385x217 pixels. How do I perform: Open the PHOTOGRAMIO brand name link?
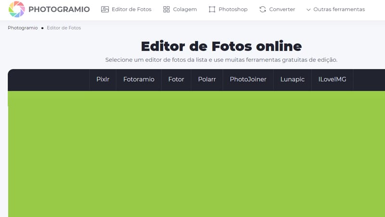[59, 9]
